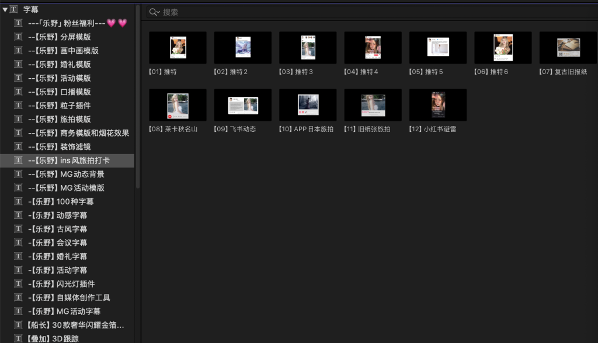
Task: Click T icon next to 3D跟踪
Action: (x=18, y=338)
